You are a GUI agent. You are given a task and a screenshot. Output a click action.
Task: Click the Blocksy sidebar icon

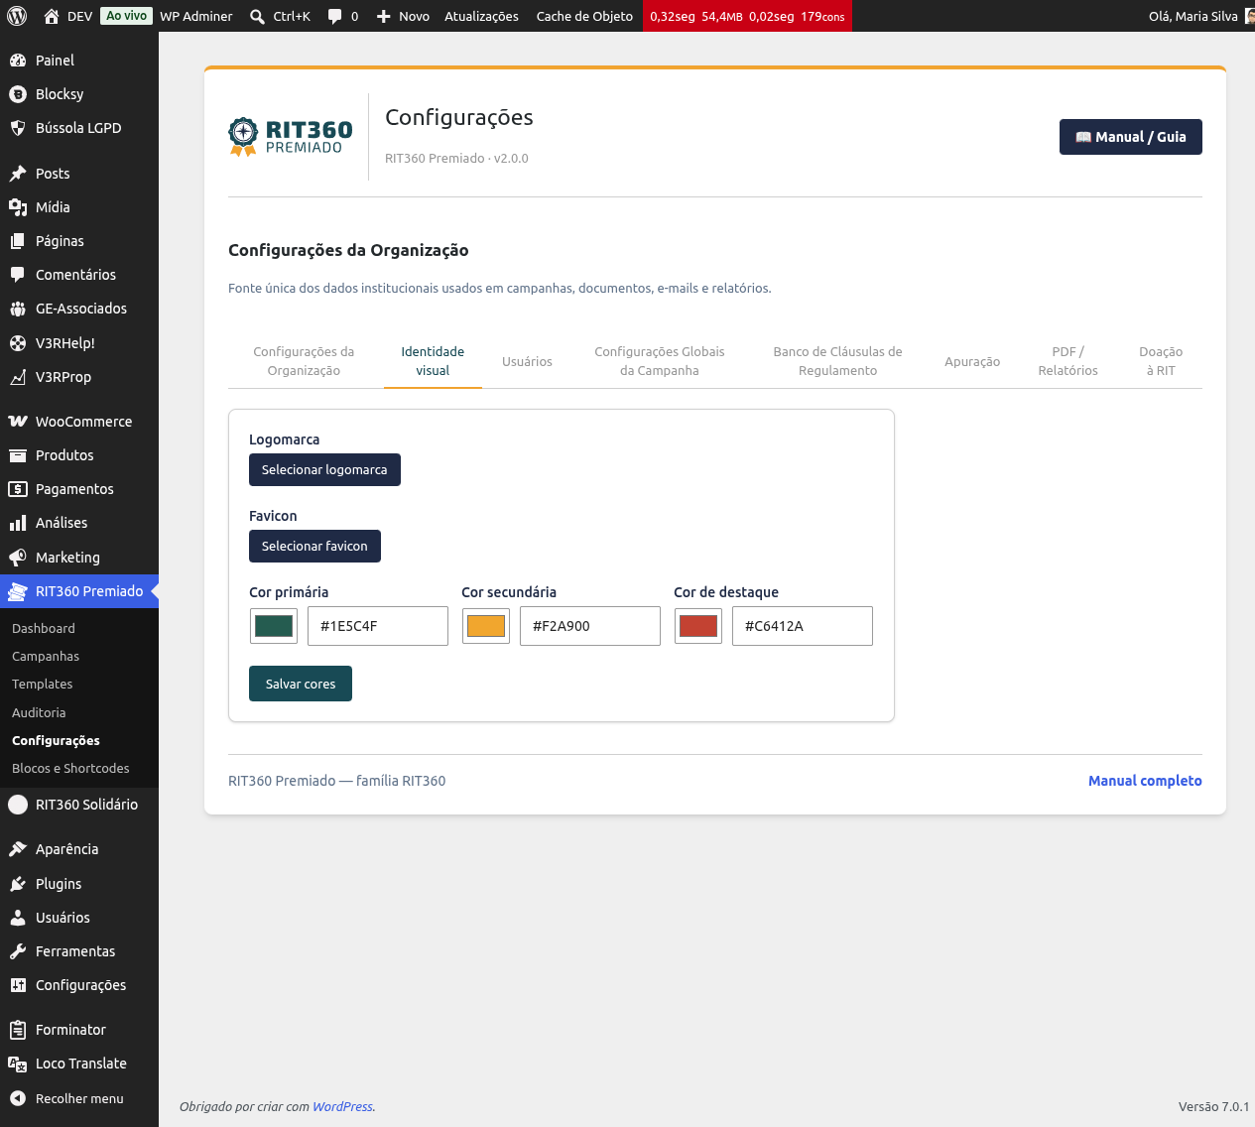tap(18, 94)
